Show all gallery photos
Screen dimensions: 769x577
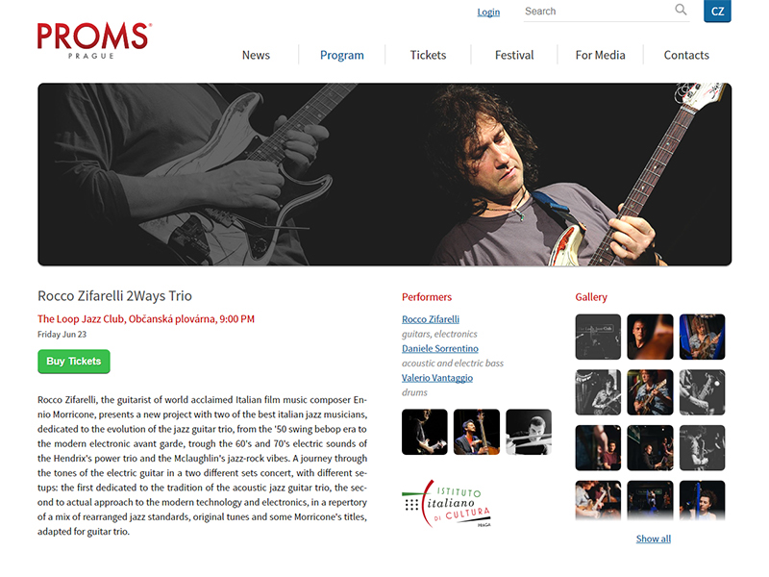(654, 539)
